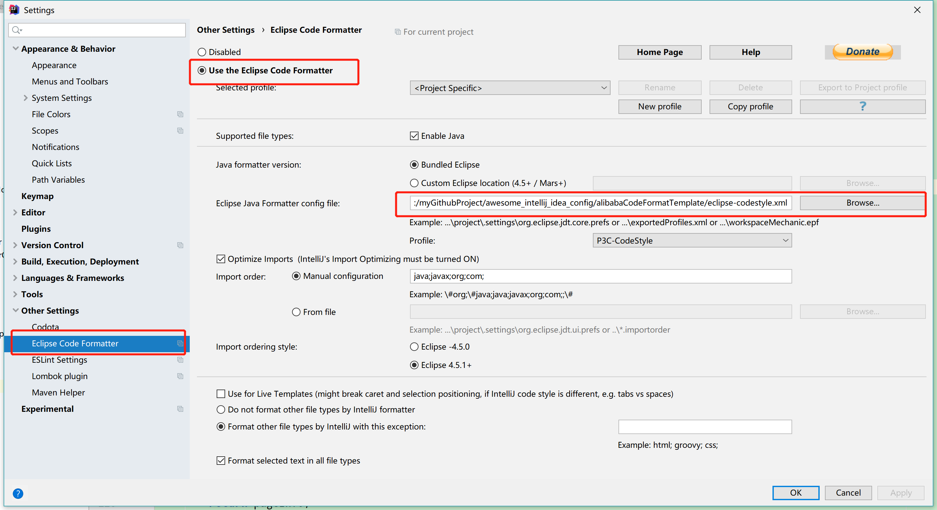Open the Keymap settings page

[37, 196]
